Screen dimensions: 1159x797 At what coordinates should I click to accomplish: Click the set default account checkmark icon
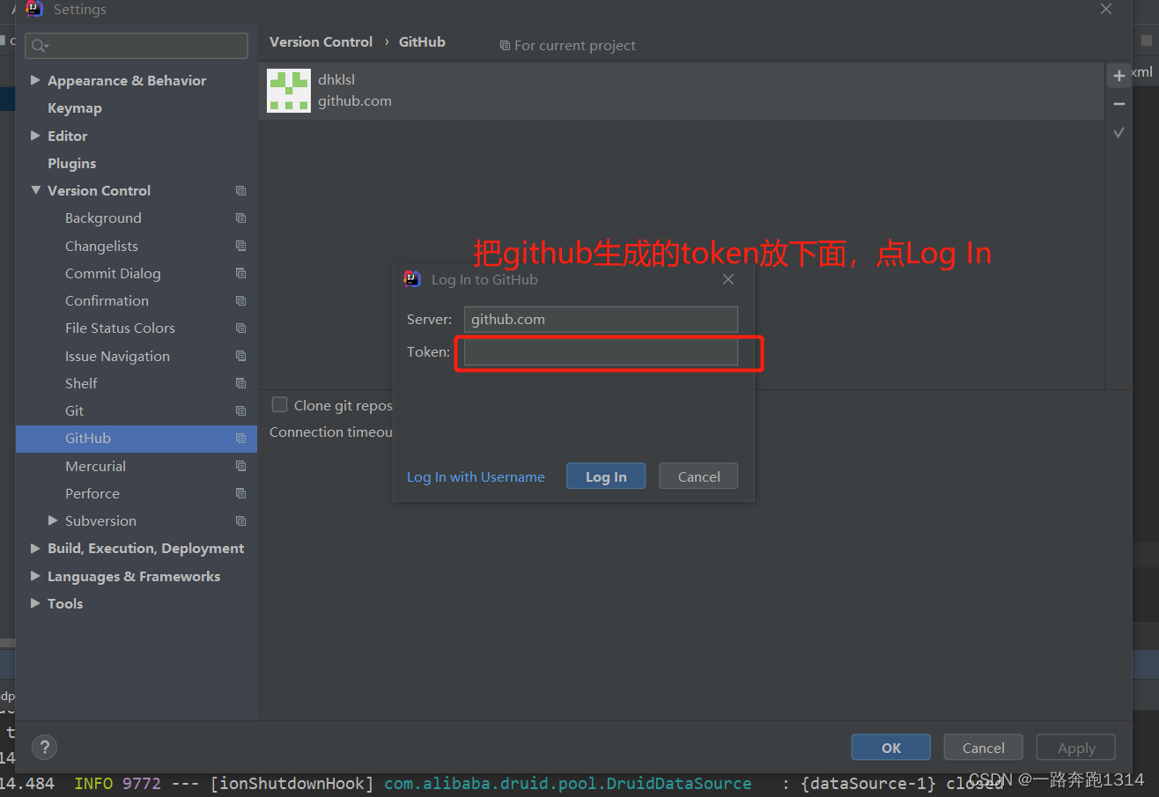coord(1119,133)
